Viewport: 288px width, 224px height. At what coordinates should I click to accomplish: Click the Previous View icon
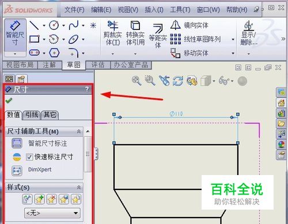click(x=164, y=81)
